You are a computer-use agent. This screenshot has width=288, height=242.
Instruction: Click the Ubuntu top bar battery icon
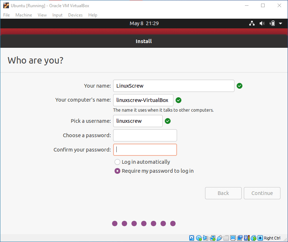pos(272,23)
